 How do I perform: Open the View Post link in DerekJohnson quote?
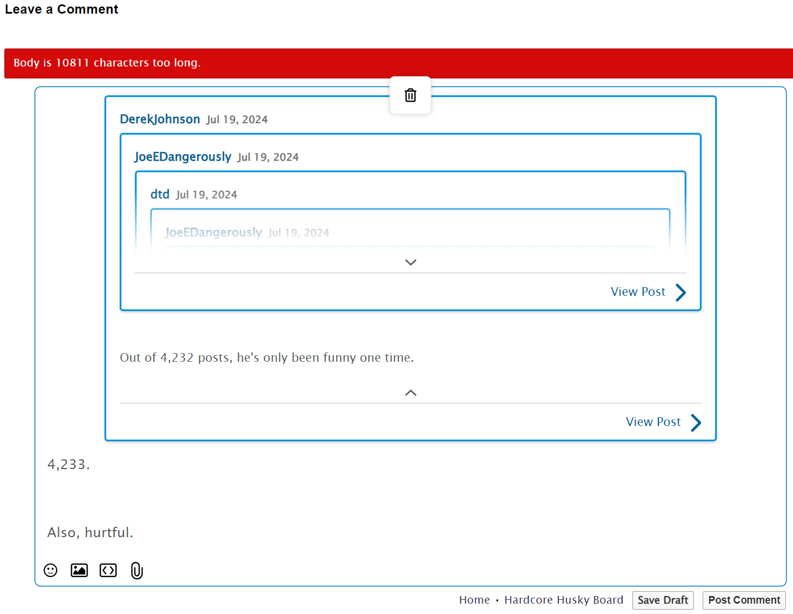pos(653,422)
